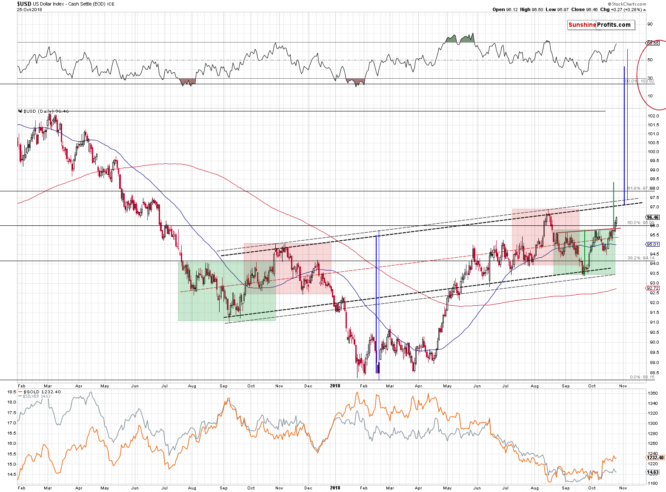Click the green overbought RSI shaded area
This screenshot has width=666, height=492.
tap(460, 39)
